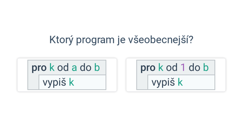Click variable 'b' in the right program header
The height and width of the screenshot is (121, 243).
pos(206,67)
